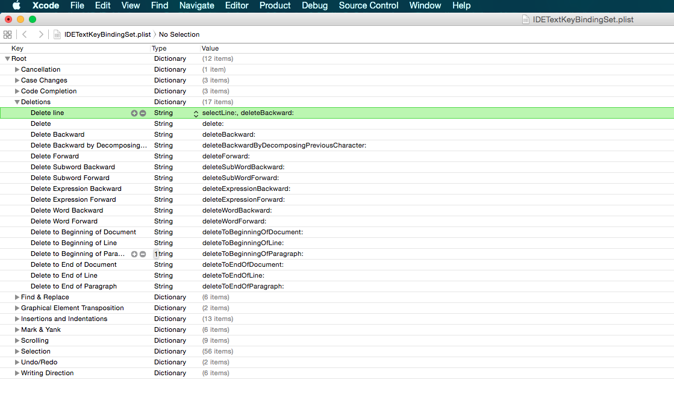Open the Help menu

[461, 5]
